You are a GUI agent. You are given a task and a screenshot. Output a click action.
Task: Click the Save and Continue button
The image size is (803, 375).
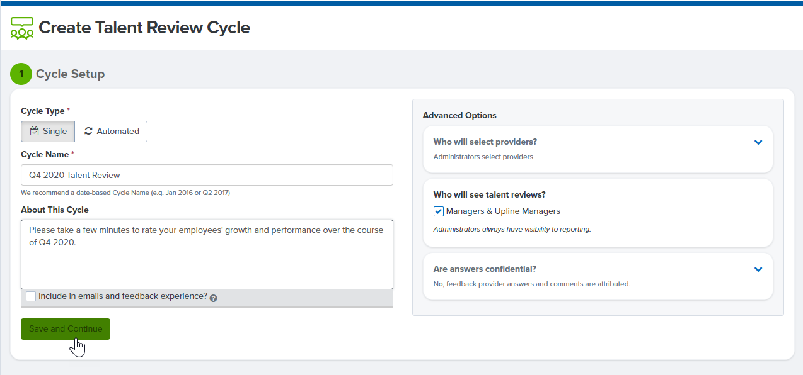click(x=66, y=329)
